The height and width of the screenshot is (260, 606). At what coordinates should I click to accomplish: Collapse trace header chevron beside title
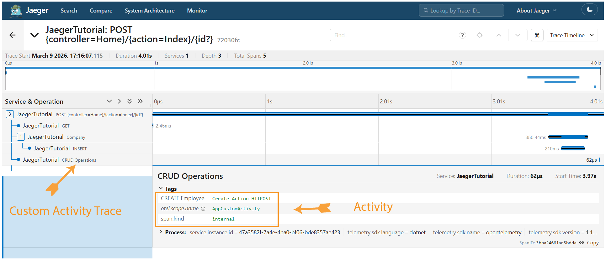35,35
